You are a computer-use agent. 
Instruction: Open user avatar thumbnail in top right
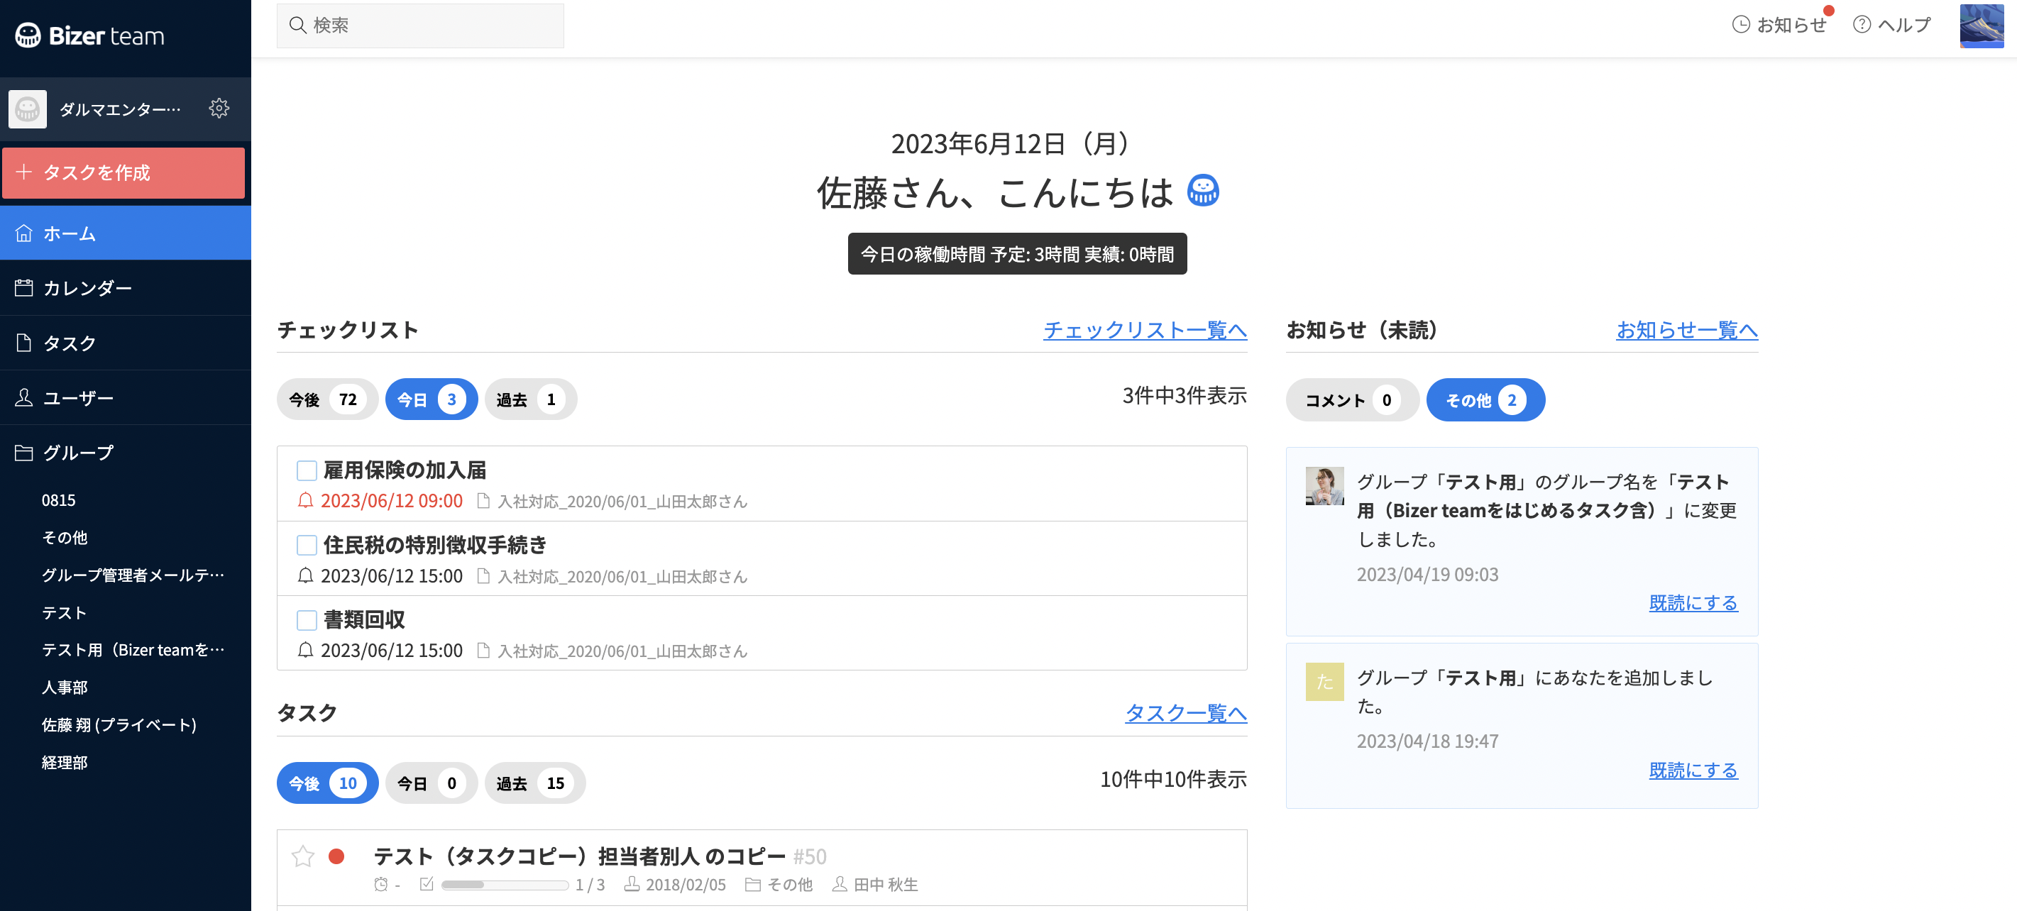(x=1981, y=25)
